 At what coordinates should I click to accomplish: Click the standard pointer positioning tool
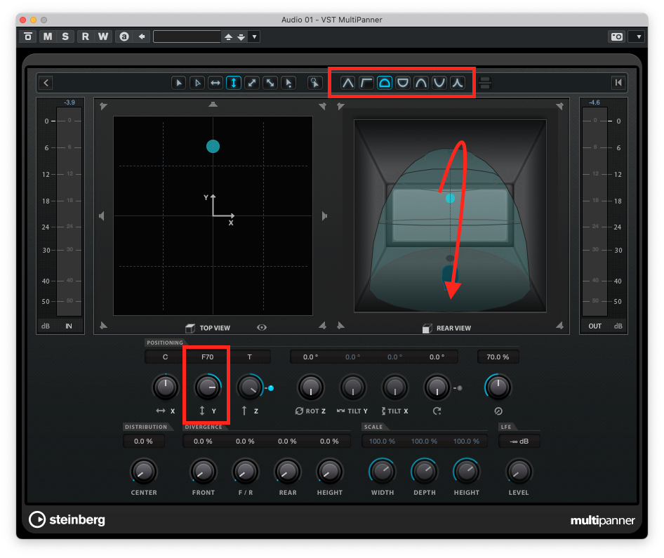[x=179, y=83]
